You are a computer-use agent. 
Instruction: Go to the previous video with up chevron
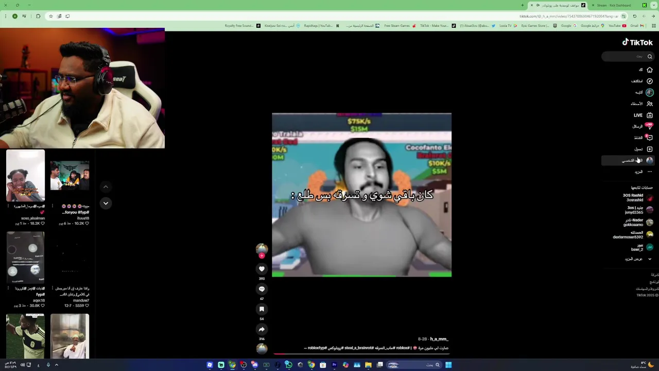click(x=106, y=187)
